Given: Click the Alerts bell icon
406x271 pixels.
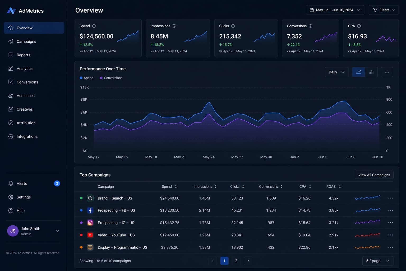Looking at the screenshot, I should point(11,183).
